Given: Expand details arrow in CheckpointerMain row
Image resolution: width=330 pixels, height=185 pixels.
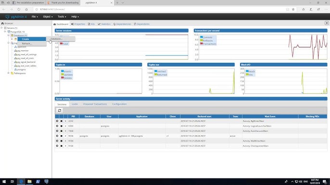Looking at the screenshot, I should [65, 146].
